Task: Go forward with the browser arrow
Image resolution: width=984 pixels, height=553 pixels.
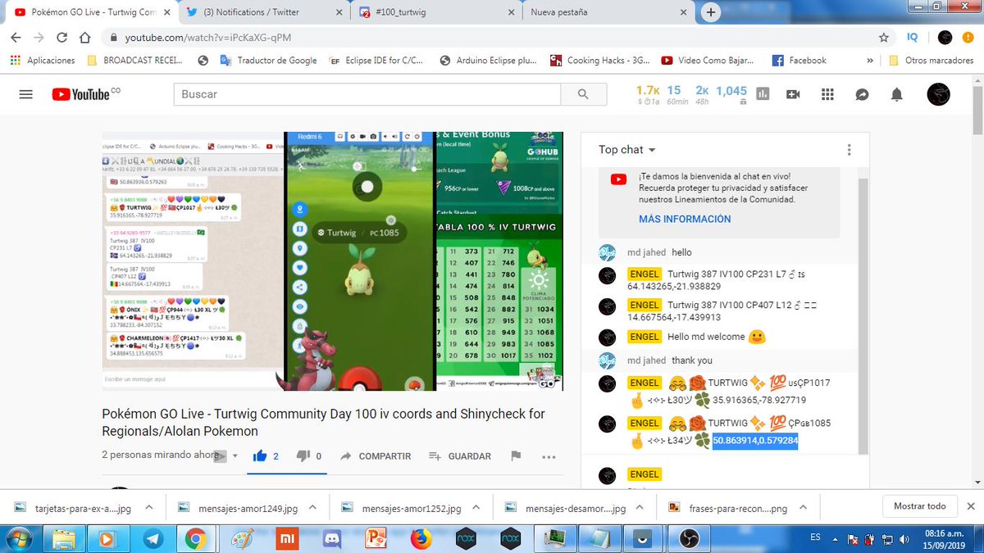Action: pyautogui.click(x=39, y=38)
